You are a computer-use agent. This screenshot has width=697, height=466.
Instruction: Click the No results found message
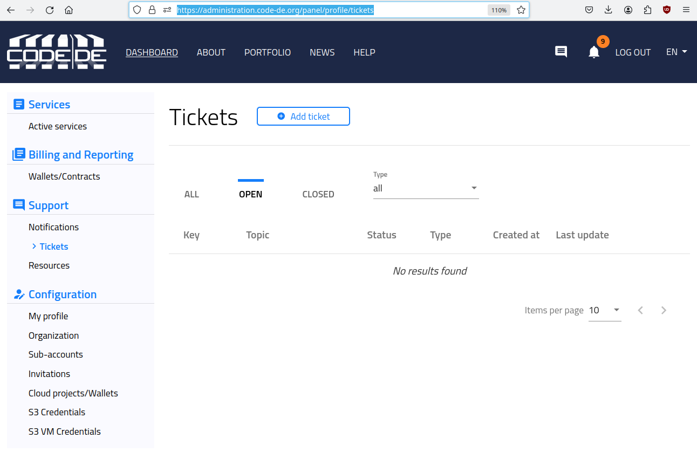[429, 271]
